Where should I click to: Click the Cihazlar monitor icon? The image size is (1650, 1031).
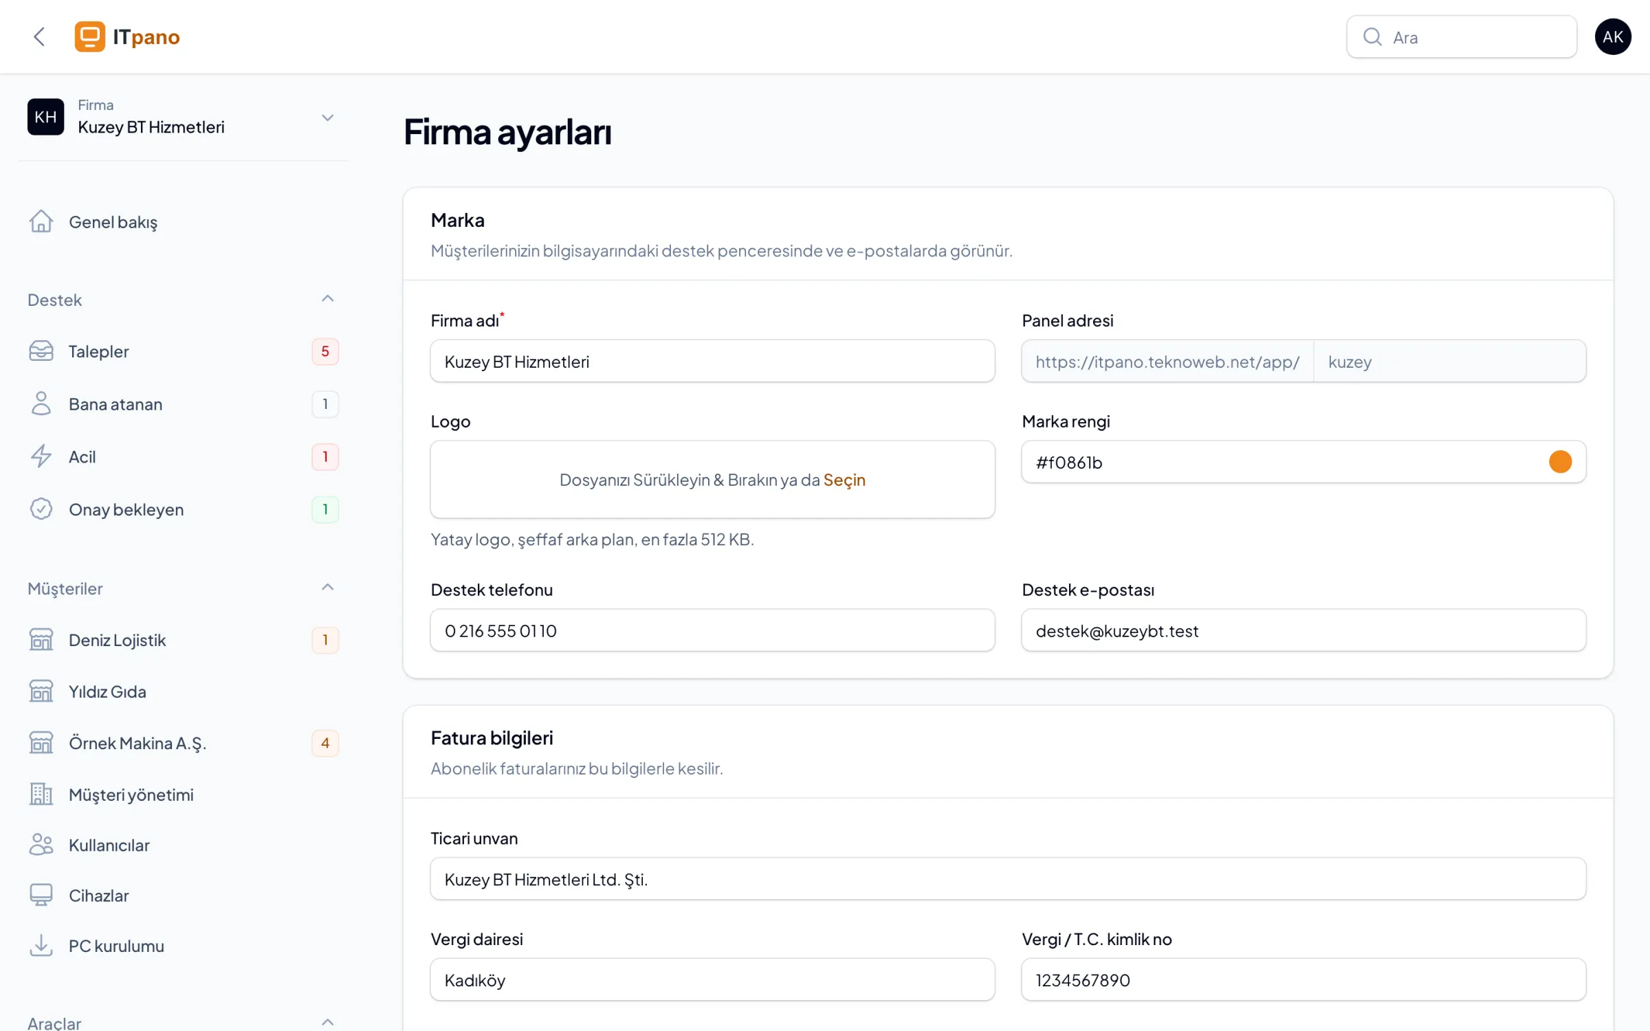coord(41,895)
